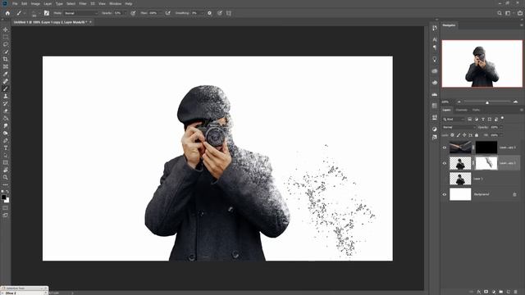Toggle pressure for opacity button
The height and width of the screenshot is (295, 525).
pos(133,13)
